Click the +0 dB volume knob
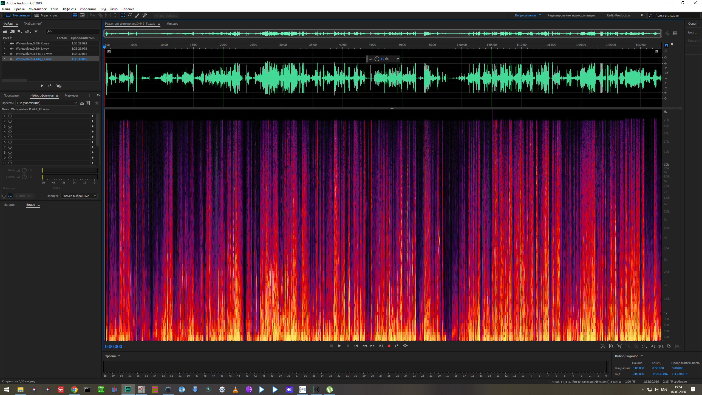The width and height of the screenshot is (702, 395). 377,59
